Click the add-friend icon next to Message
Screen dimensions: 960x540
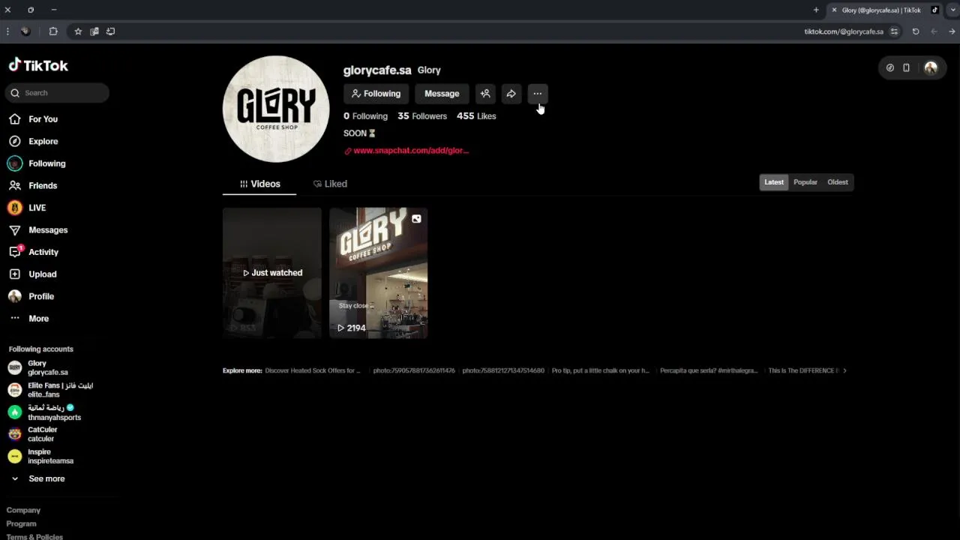tap(485, 94)
